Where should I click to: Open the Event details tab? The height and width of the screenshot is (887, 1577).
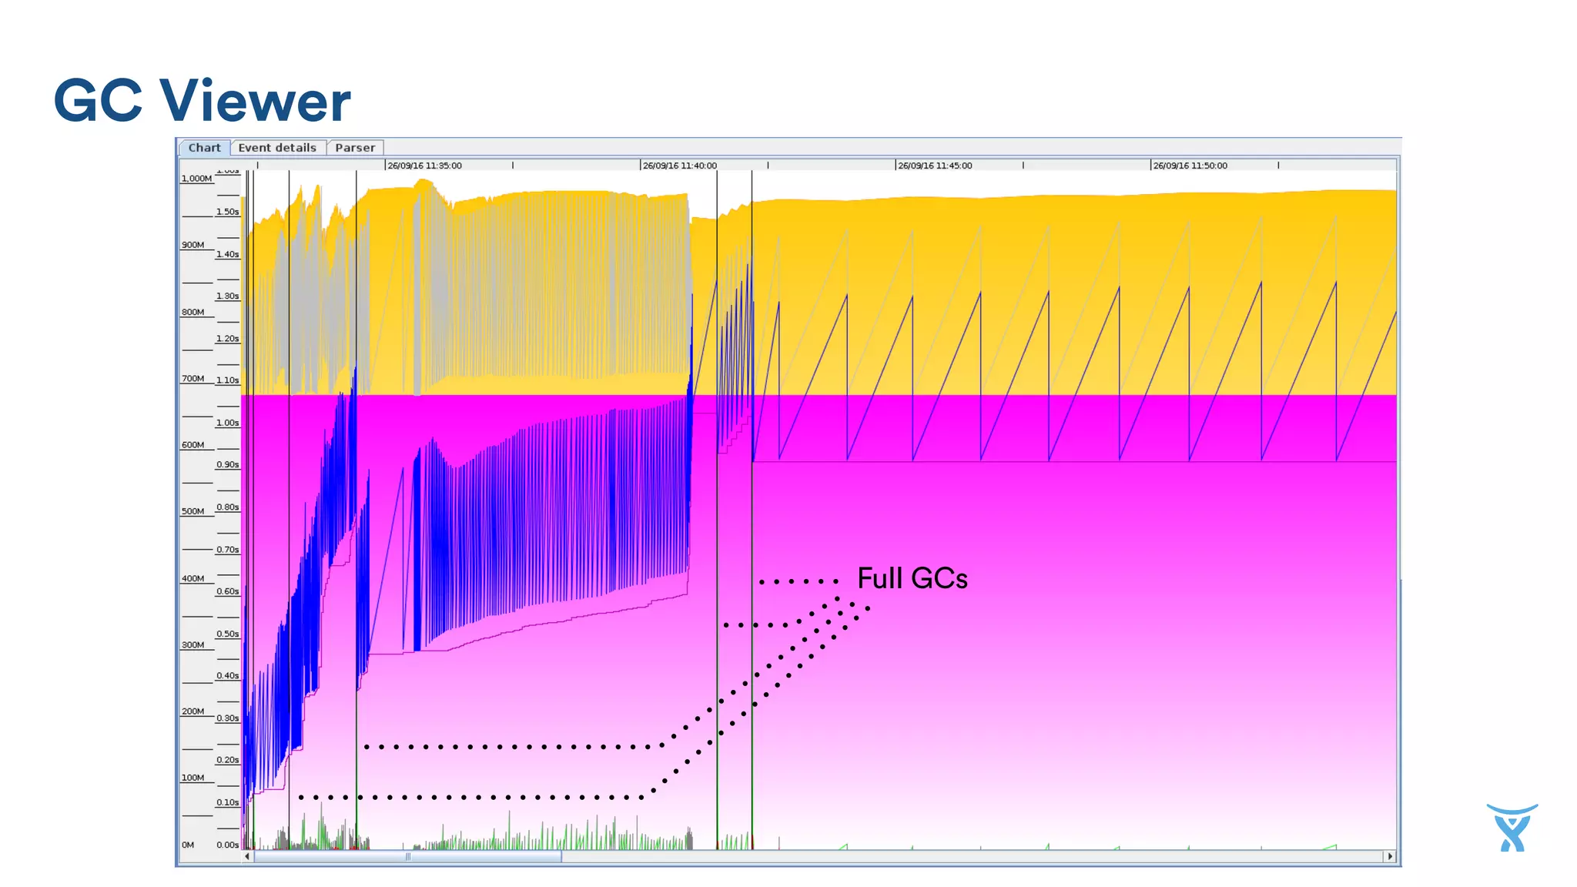pyautogui.click(x=277, y=148)
